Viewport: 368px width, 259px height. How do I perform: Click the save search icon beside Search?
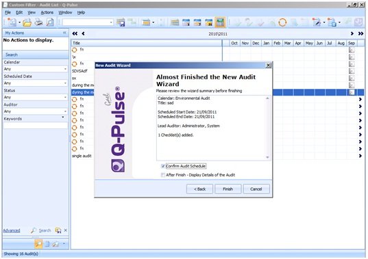(x=58, y=230)
